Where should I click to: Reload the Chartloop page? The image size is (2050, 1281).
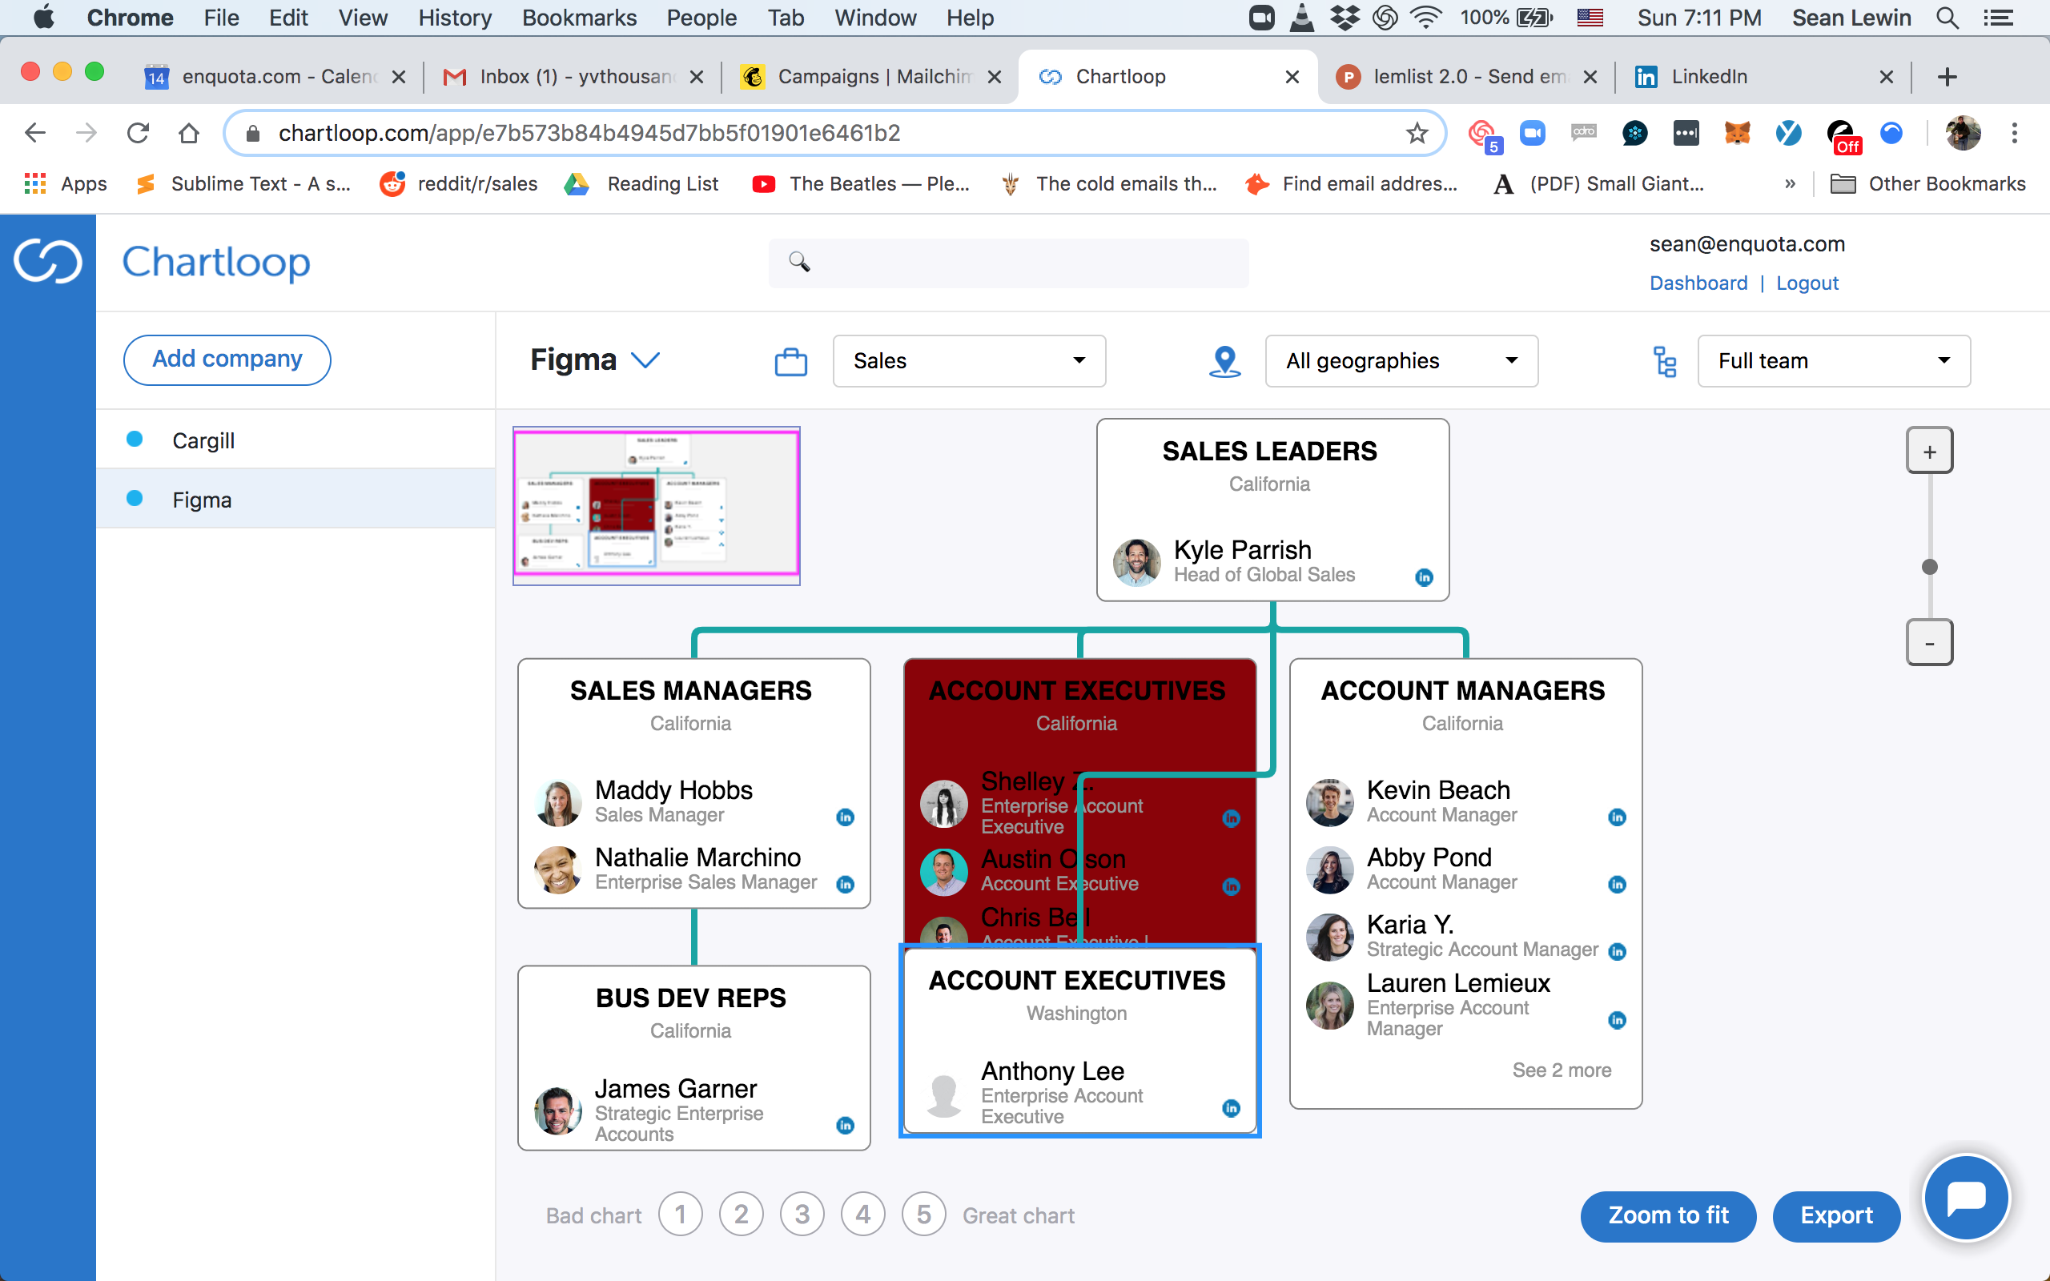pyautogui.click(x=137, y=133)
